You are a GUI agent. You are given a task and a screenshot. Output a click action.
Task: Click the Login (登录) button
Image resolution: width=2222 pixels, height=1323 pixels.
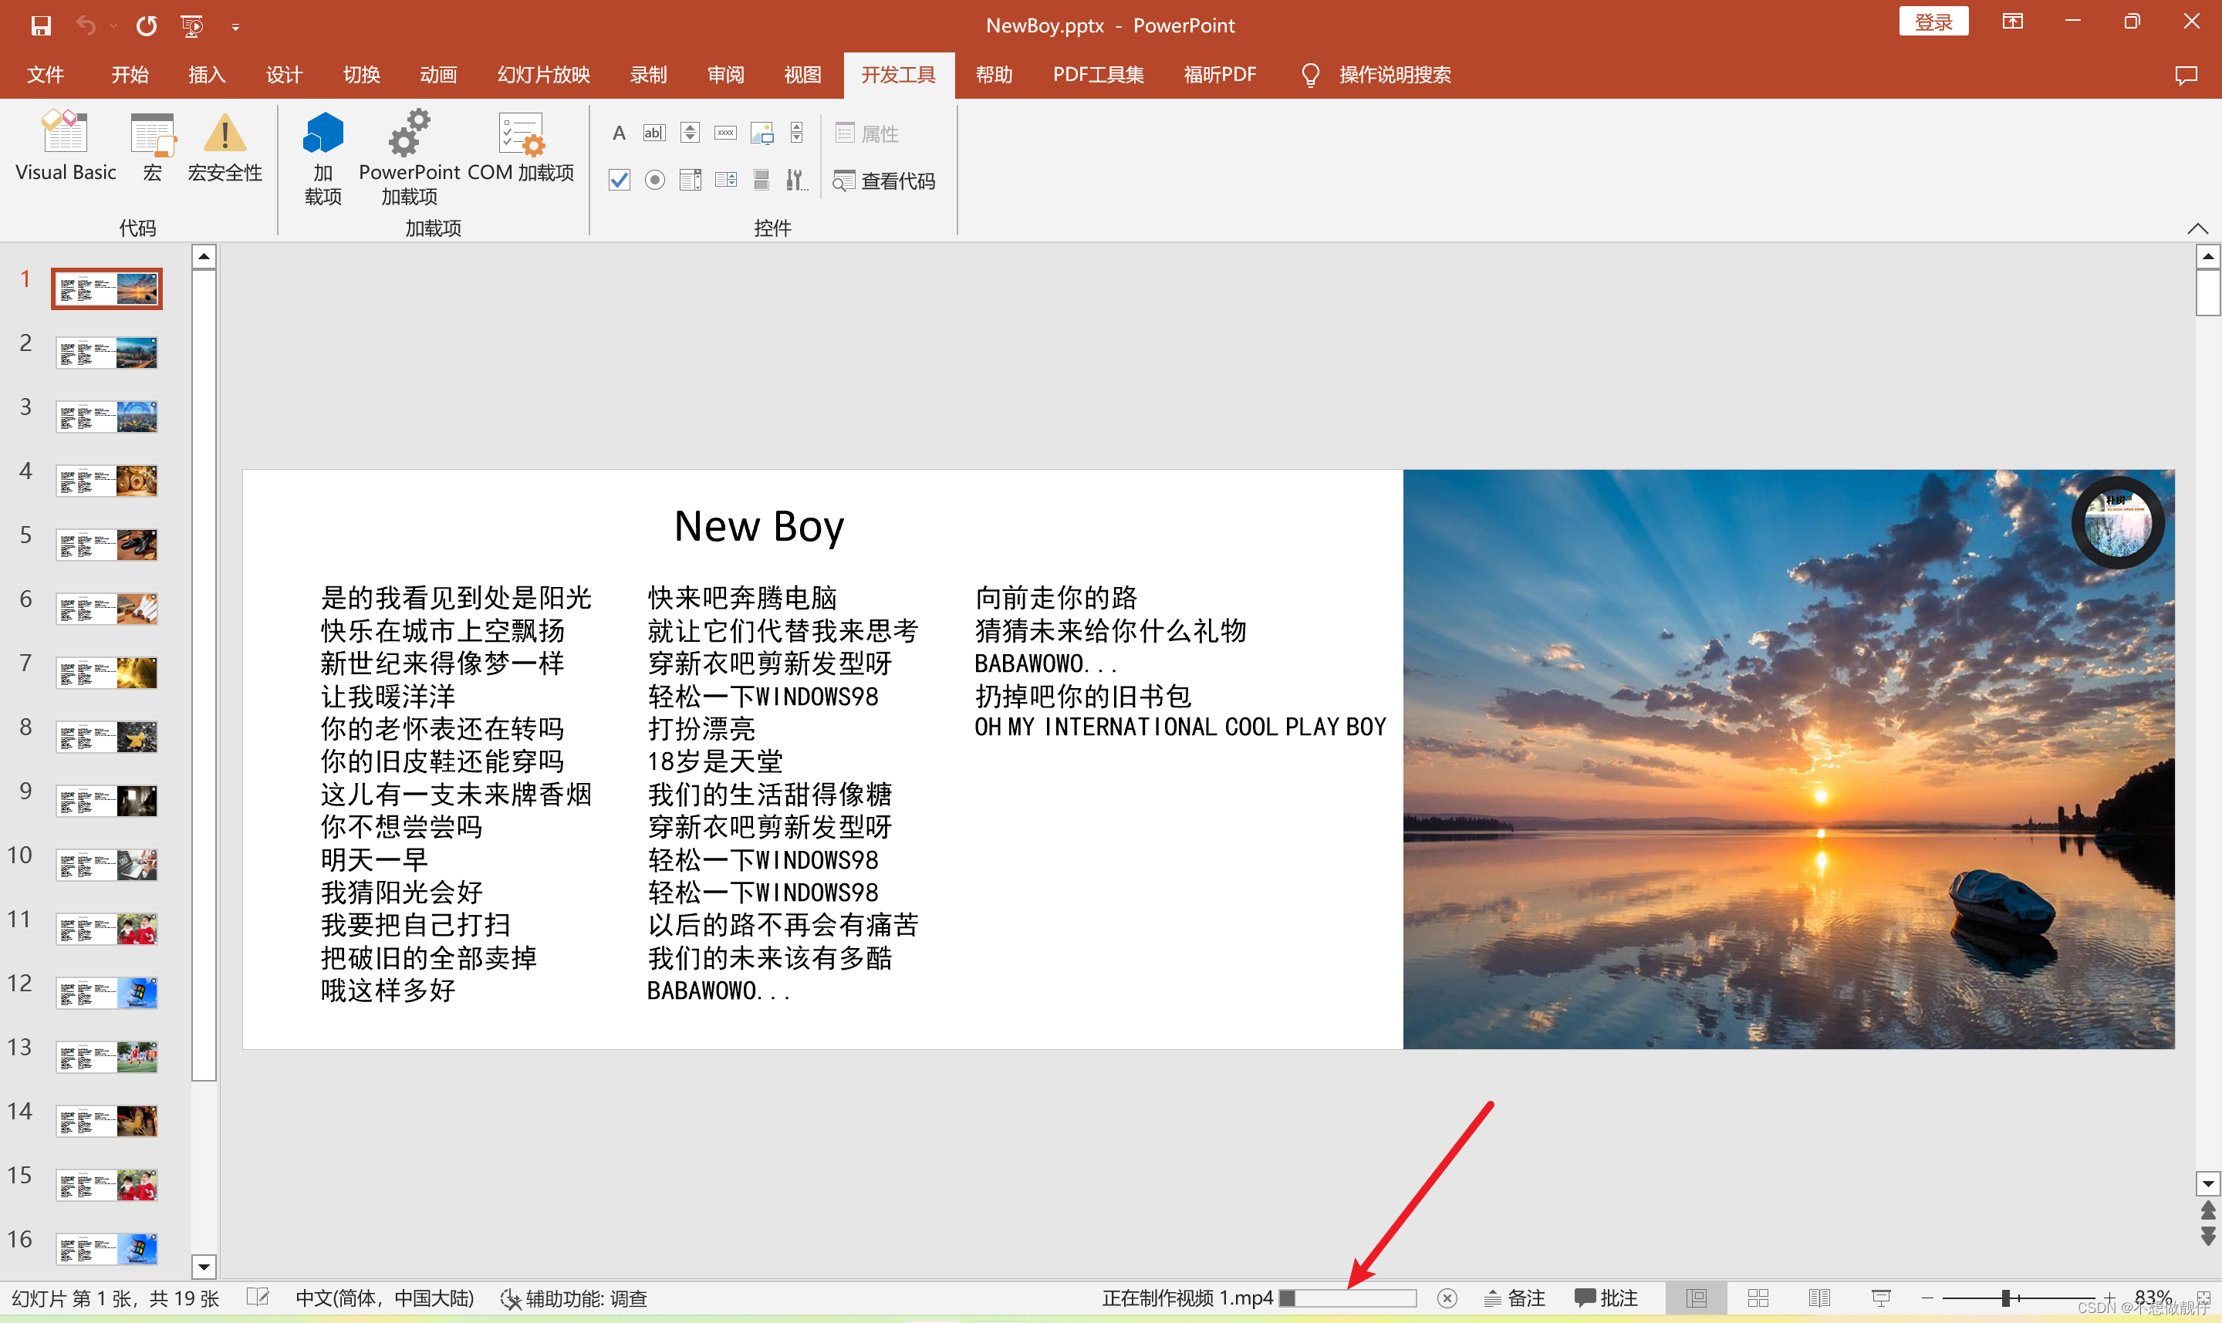[x=1933, y=22]
